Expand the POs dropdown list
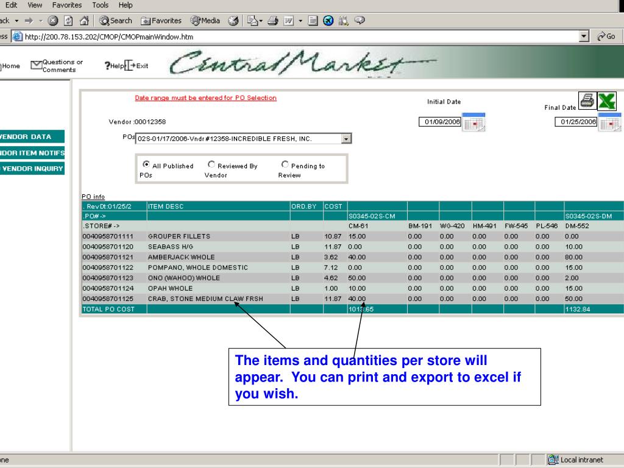 click(x=346, y=138)
